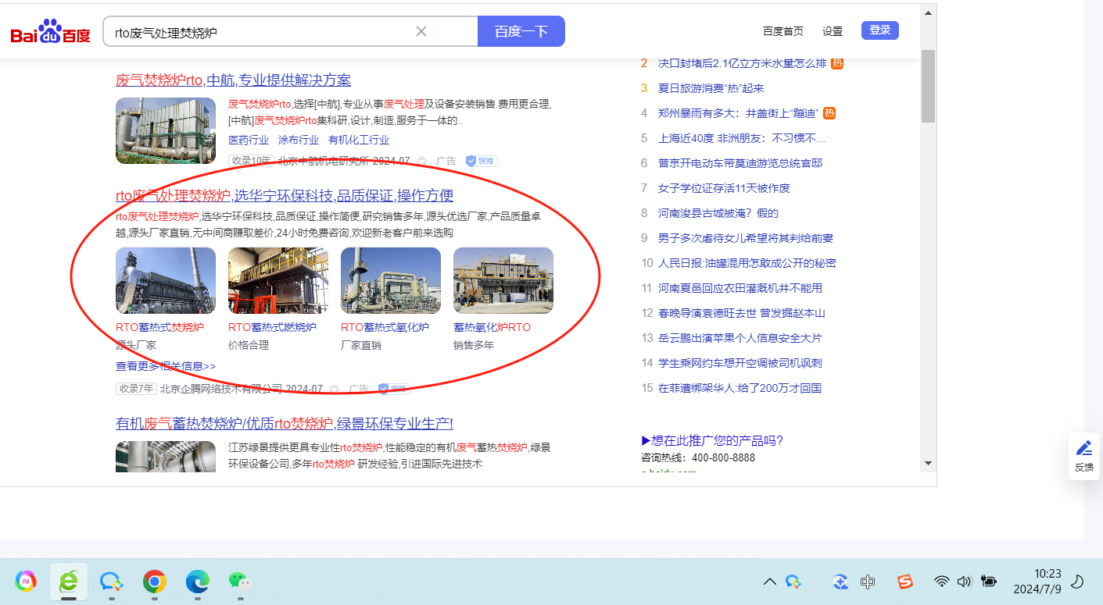Open 设置 in the top navigation

pyautogui.click(x=832, y=31)
